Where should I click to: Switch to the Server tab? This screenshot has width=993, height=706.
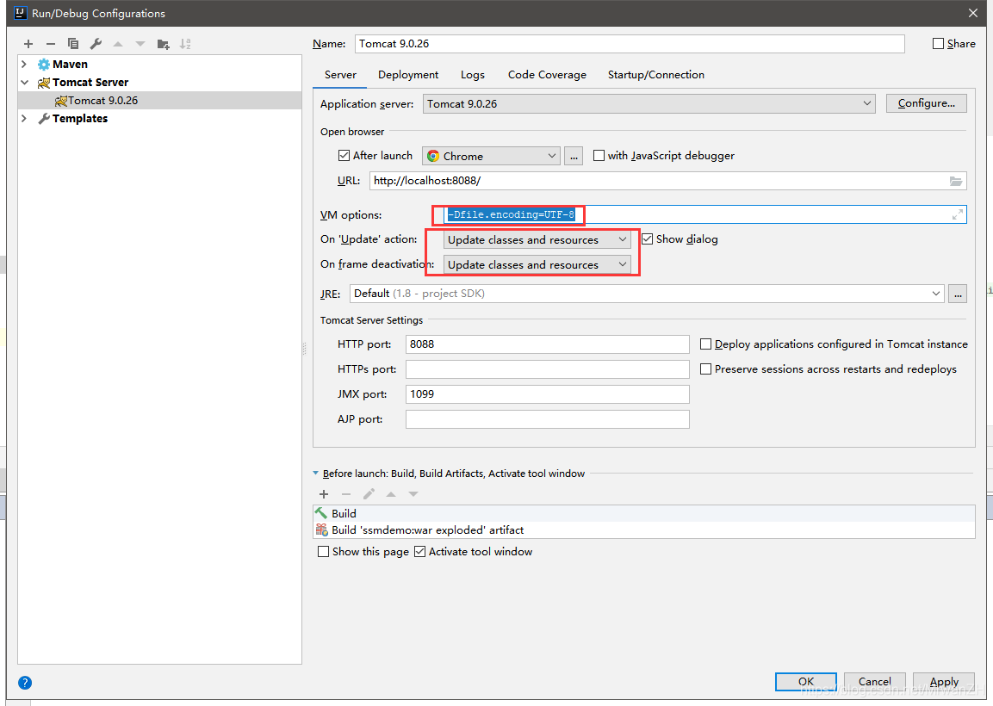(340, 75)
